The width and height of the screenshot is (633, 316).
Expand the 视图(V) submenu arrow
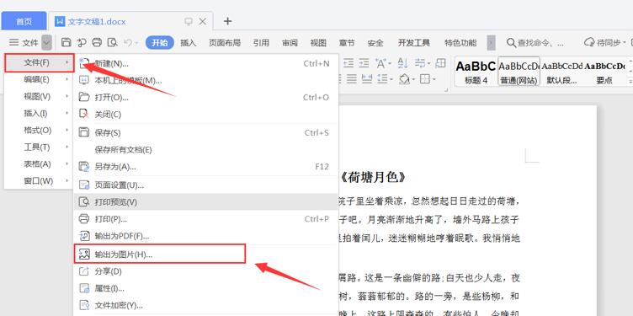tap(66, 97)
